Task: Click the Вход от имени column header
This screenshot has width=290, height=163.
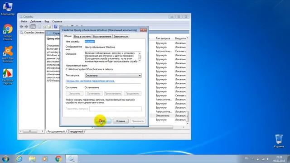Action: 181,38
